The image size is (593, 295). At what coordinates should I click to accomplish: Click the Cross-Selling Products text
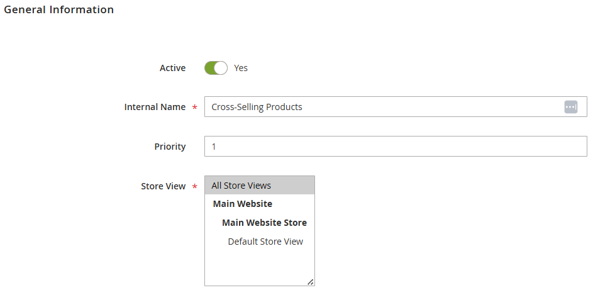(x=257, y=107)
